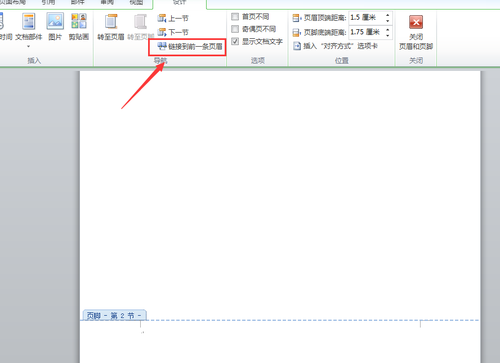The image size is (500, 363).
Task: Toggle 链接到前一条页眉 link button
Action: pyautogui.click(x=190, y=47)
